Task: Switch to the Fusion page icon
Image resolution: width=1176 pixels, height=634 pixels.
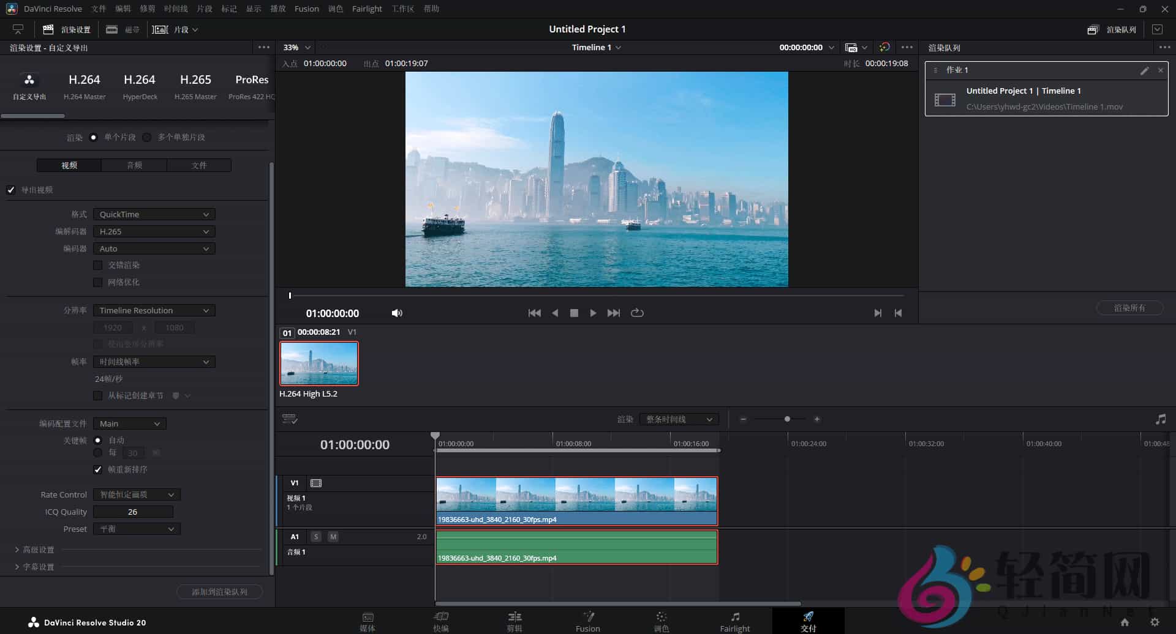Action: (x=587, y=620)
